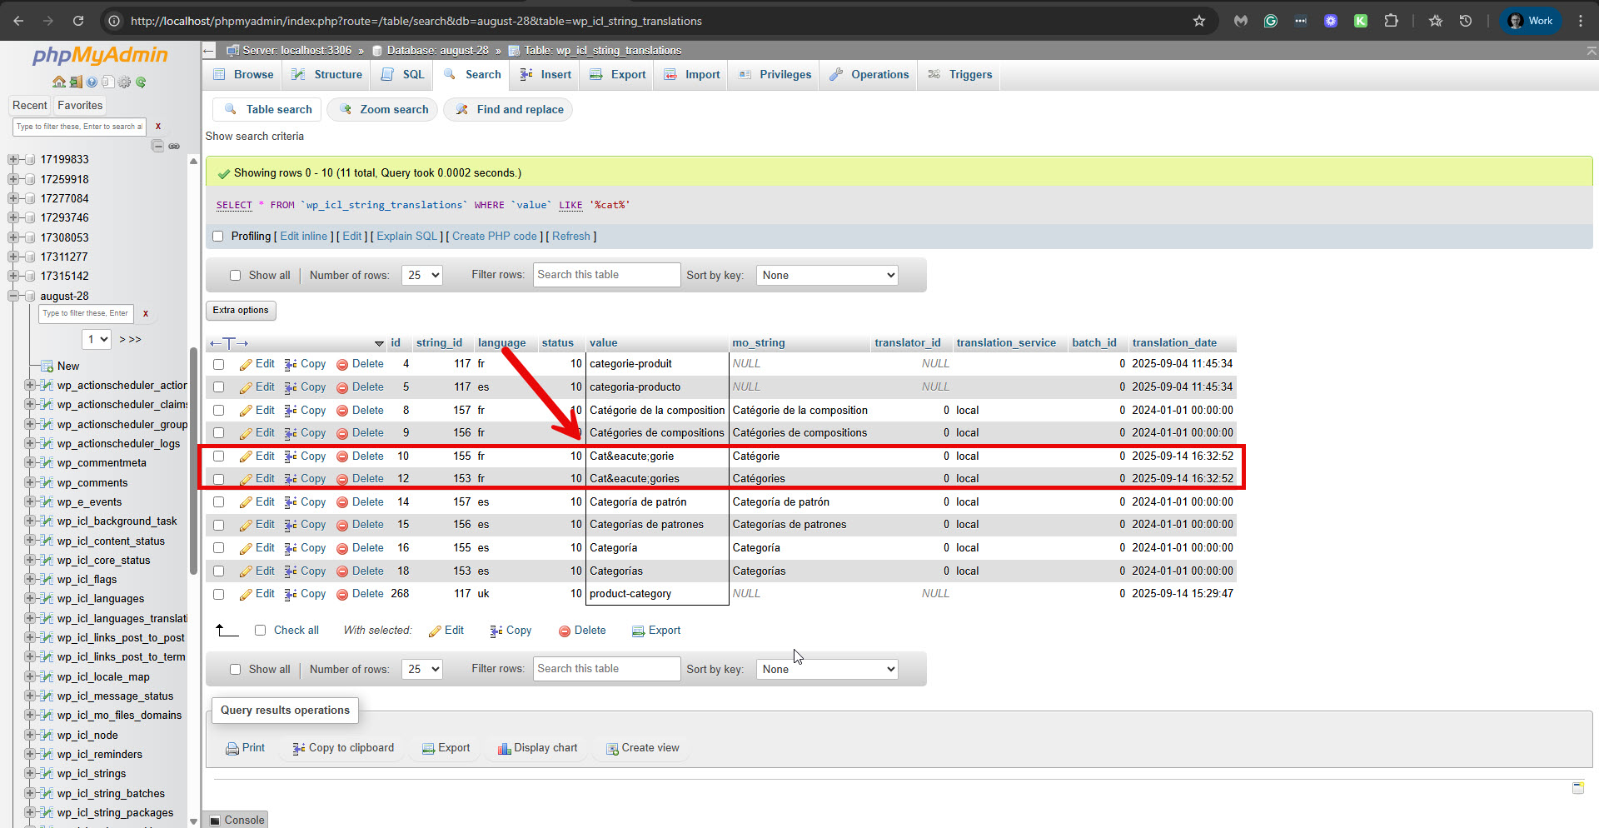Click the top Search this table filter field

click(606, 275)
